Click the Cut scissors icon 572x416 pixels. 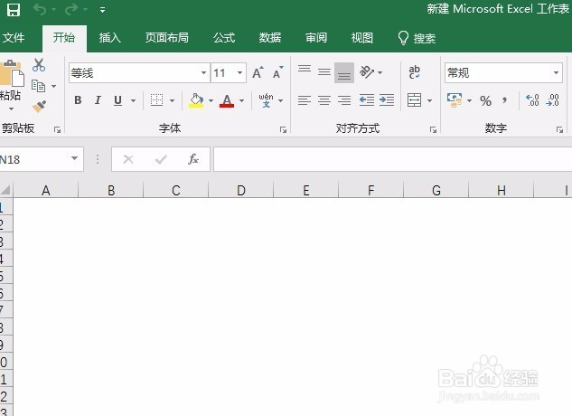39,65
